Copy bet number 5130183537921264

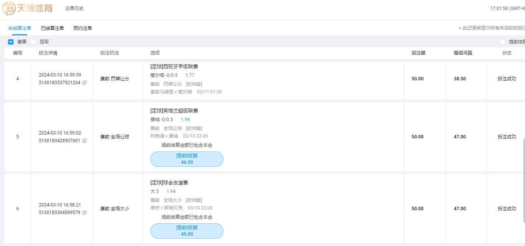click(x=85, y=83)
